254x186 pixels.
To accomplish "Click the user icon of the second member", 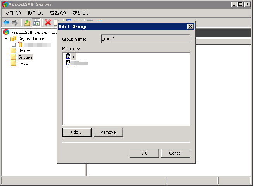I will coord(67,63).
